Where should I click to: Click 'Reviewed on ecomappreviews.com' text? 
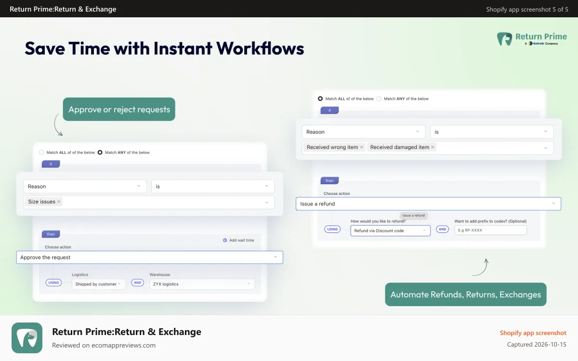click(x=104, y=345)
